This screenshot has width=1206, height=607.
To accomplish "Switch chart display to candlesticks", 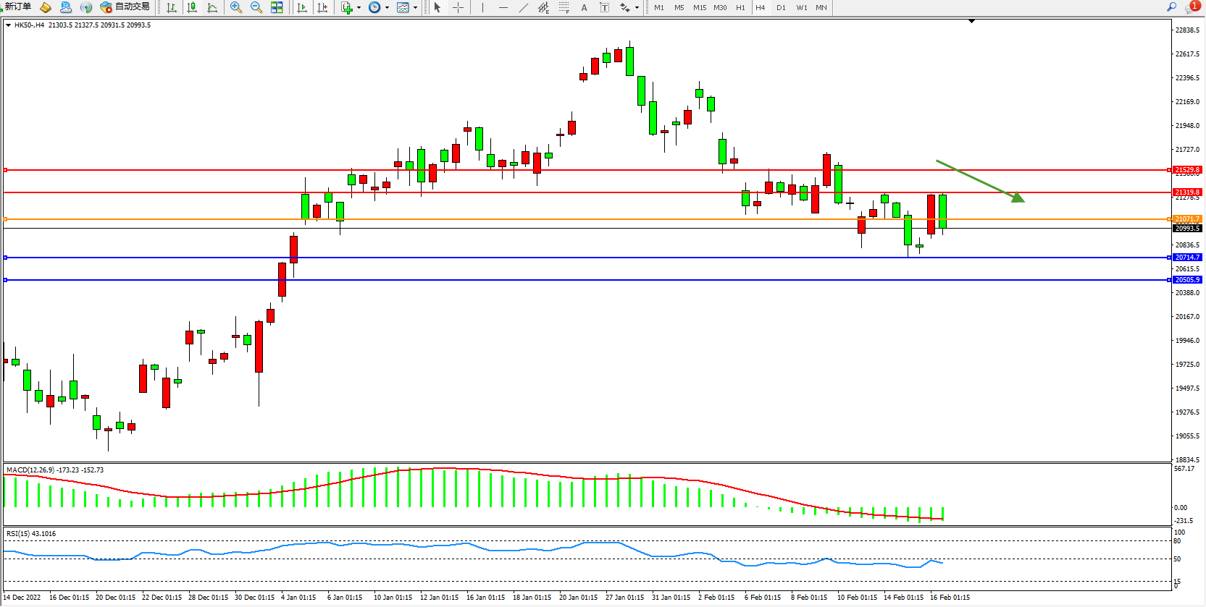I will [x=192, y=7].
